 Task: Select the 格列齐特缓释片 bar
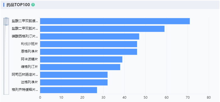coord(69,90)
